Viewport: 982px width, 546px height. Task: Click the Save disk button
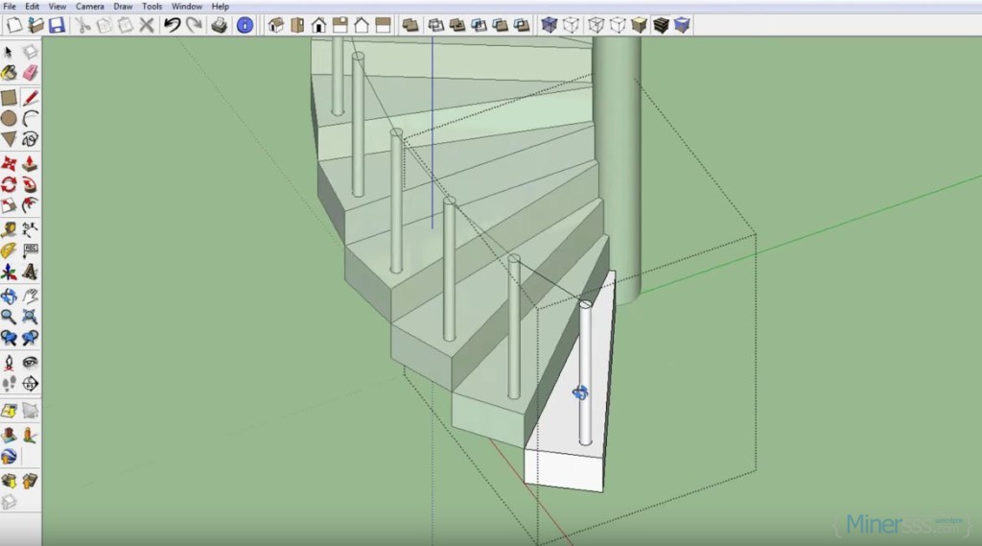tap(57, 25)
